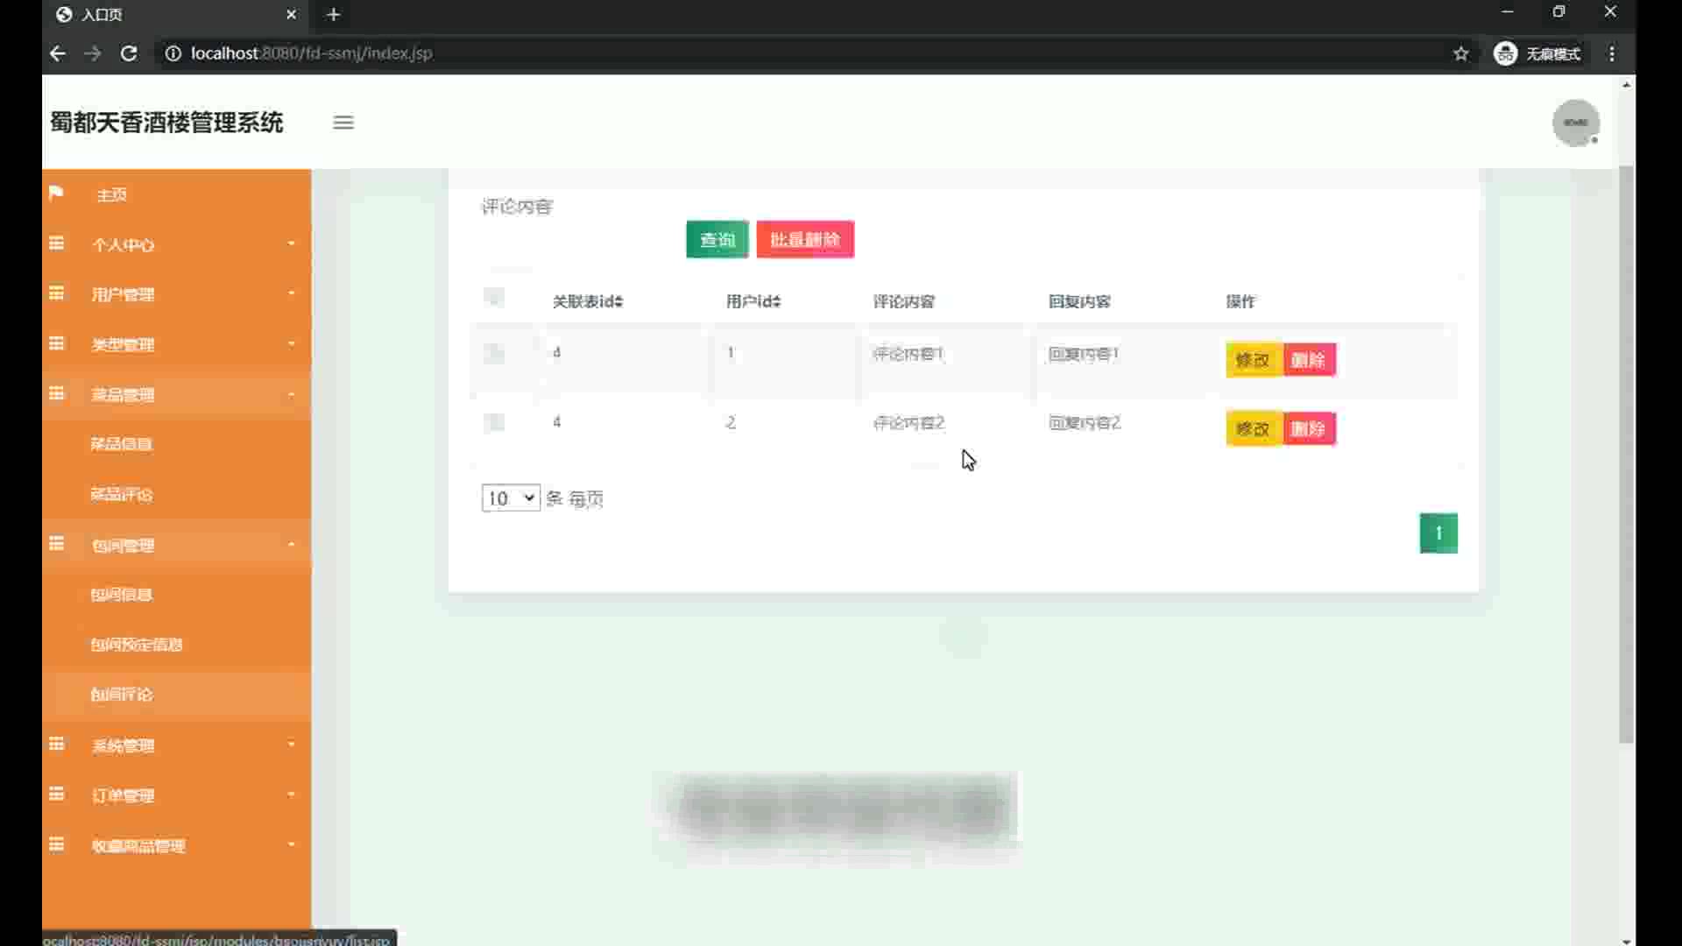This screenshot has height=946, width=1682.
Task: Click the grid icon next to 个人中心
Action: coord(56,244)
